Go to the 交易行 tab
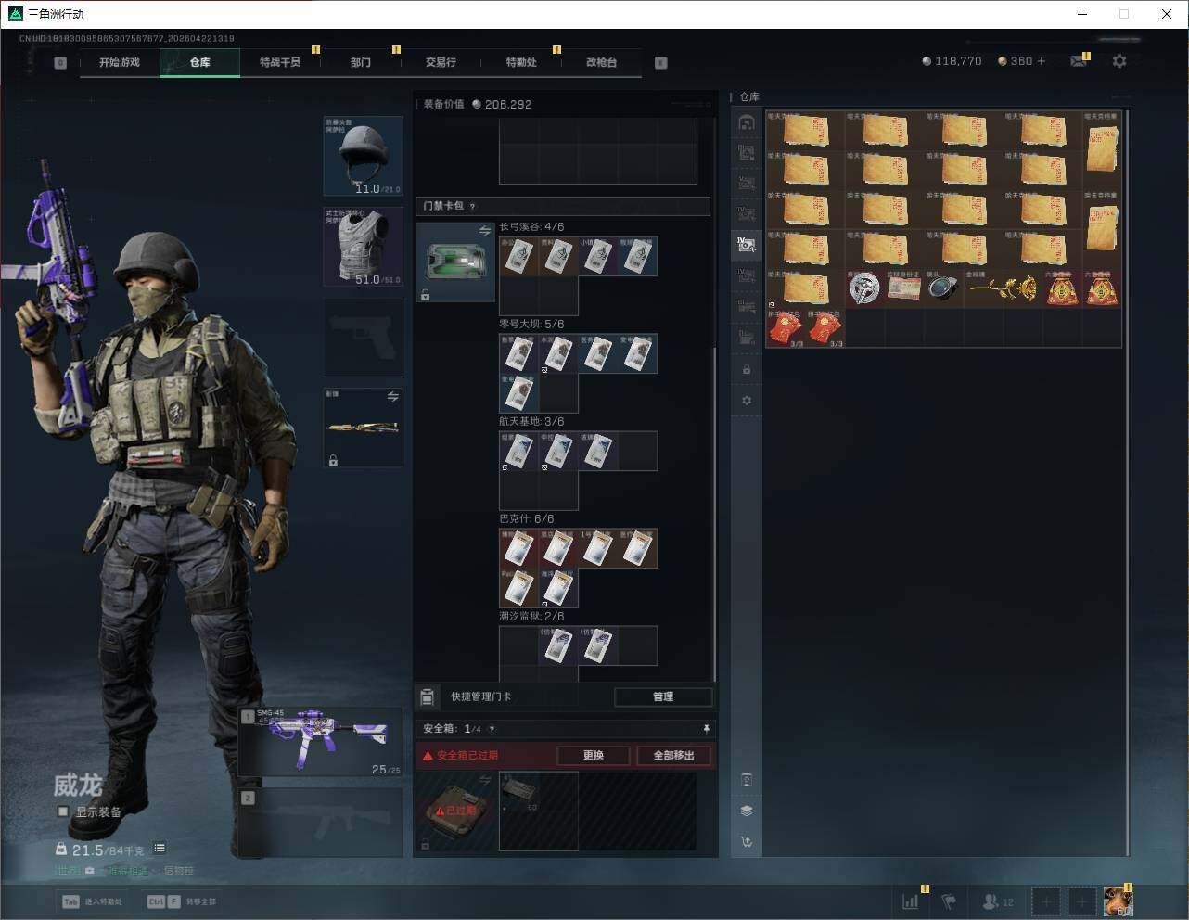1189x920 pixels. [x=441, y=62]
